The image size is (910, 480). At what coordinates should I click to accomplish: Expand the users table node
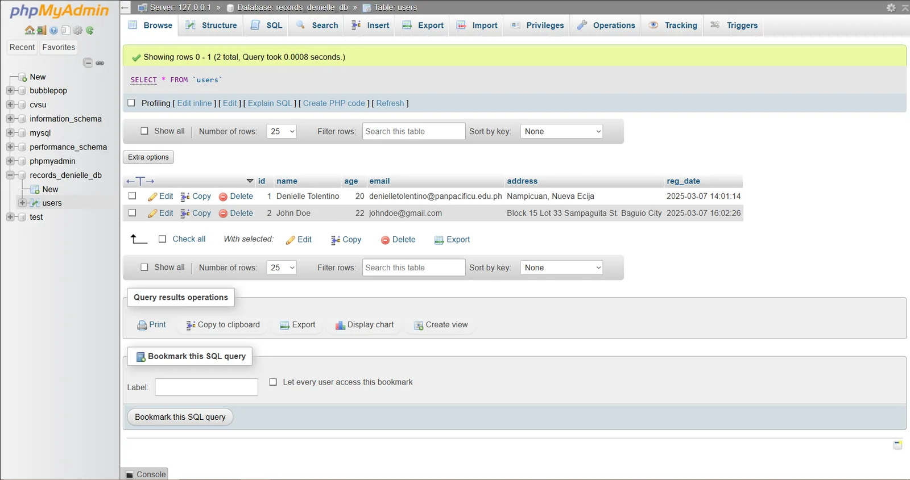[22, 203]
